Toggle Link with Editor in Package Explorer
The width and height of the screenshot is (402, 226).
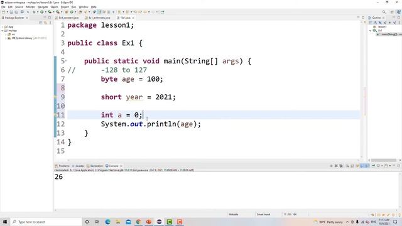[45, 23]
